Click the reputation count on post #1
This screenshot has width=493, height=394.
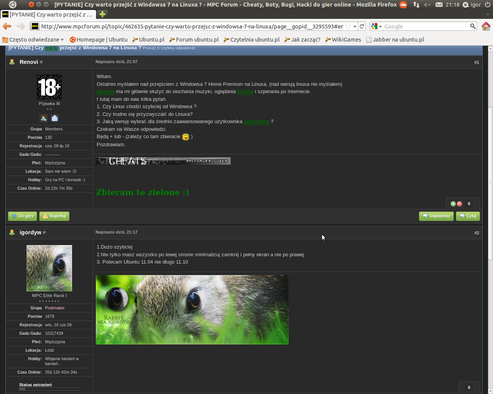click(x=469, y=204)
